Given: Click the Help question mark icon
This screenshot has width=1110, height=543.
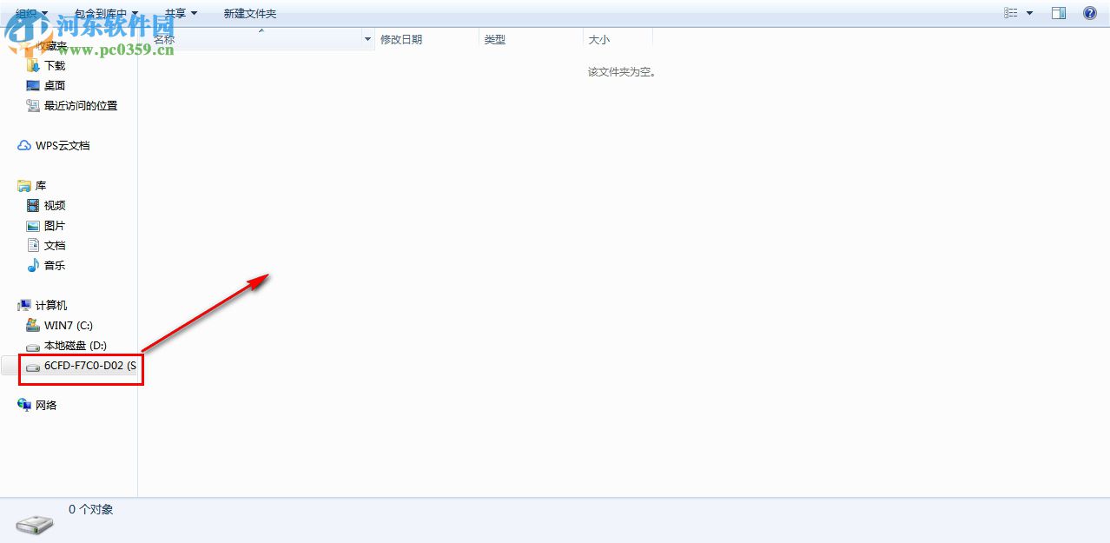Looking at the screenshot, I should pos(1089,13).
